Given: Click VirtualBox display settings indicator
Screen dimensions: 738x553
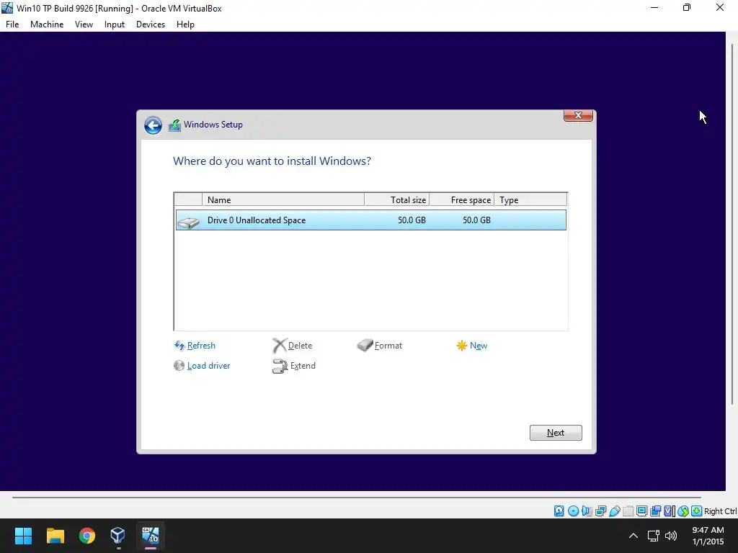Looking at the screenshot, I should click(x=641, y=511).
